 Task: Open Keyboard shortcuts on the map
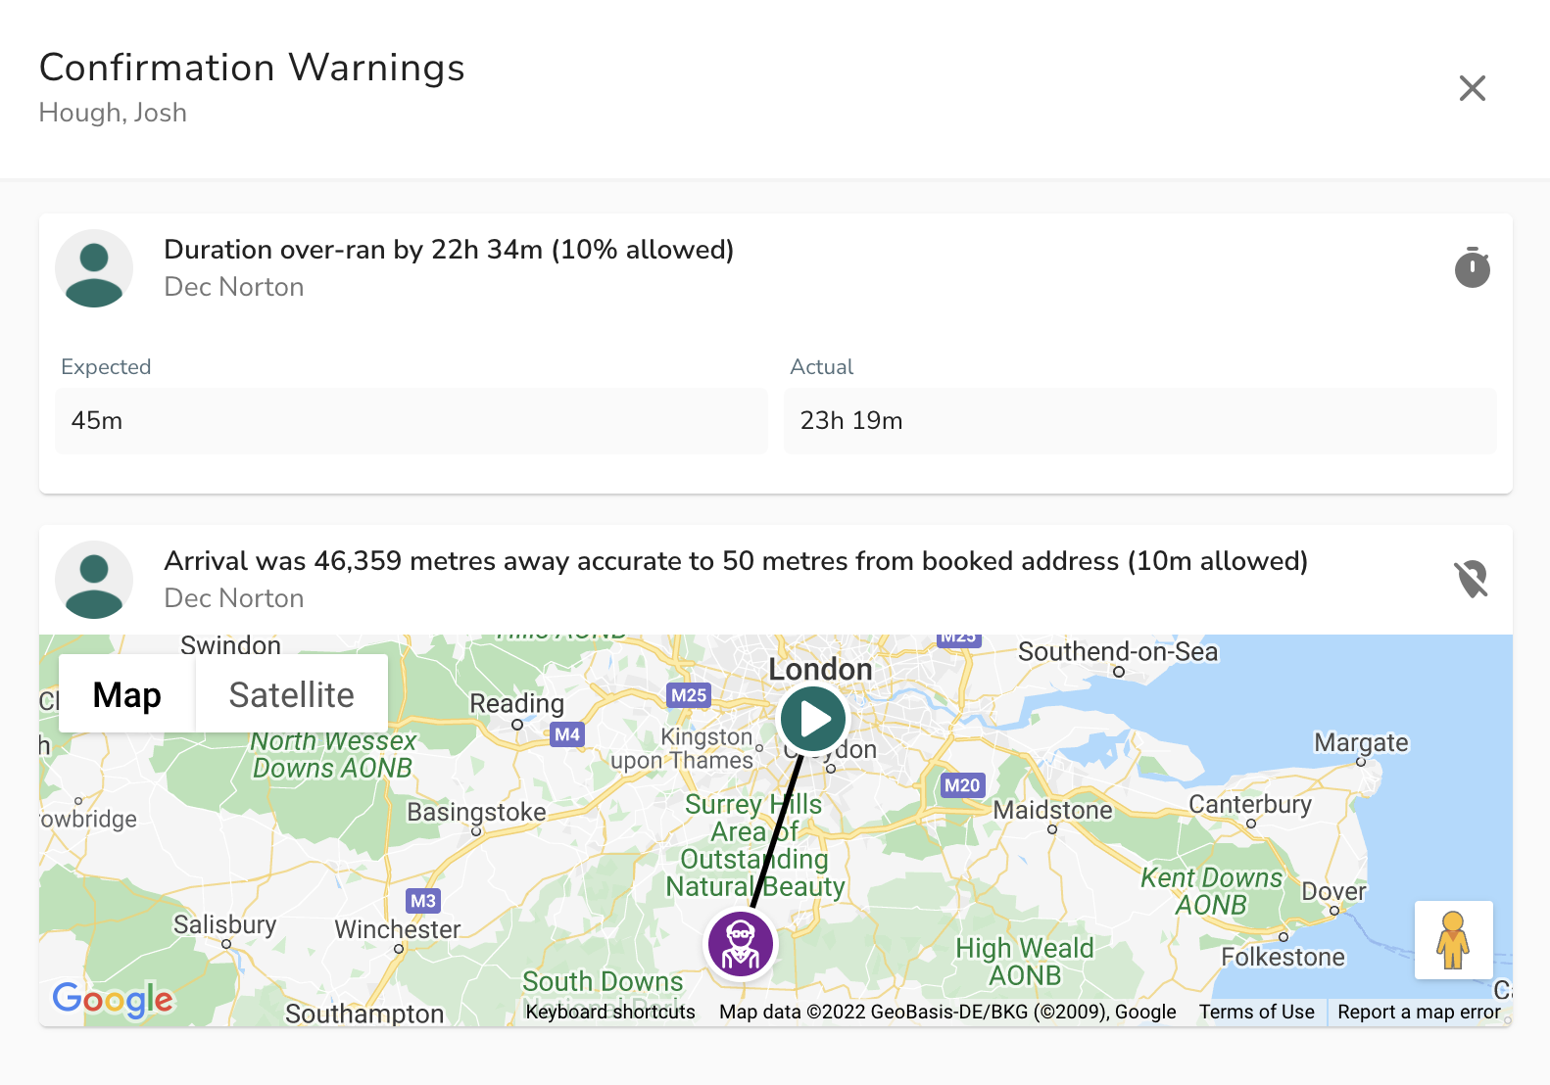pos(610,1012)
